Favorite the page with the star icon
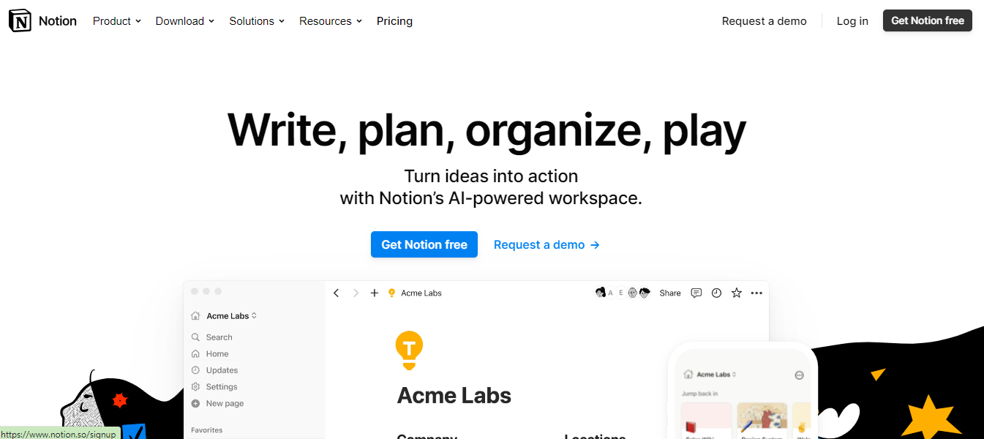Image resolution: width=984 pixels, height=439 pixels. [x=736, y=293]
